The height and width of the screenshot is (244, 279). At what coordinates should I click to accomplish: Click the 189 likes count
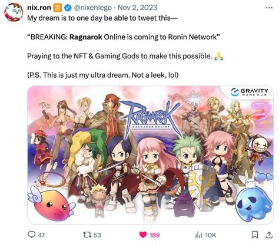click(154, 235)
